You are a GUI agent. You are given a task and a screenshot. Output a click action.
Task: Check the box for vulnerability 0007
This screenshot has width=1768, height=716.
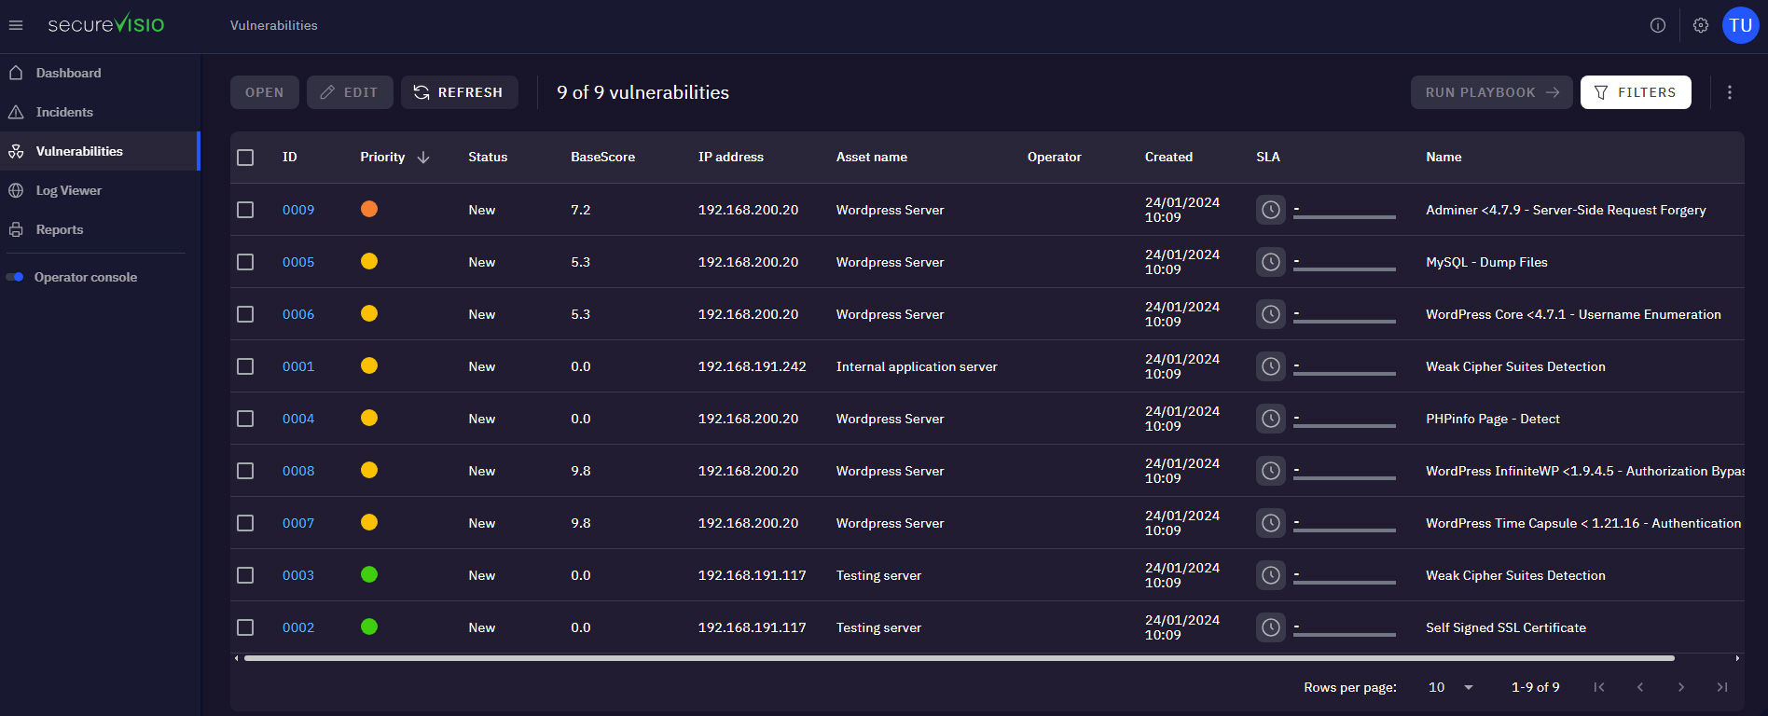[x=245, y=523]
